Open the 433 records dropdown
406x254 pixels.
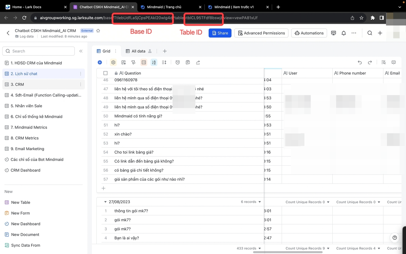(x=249, y=248)
